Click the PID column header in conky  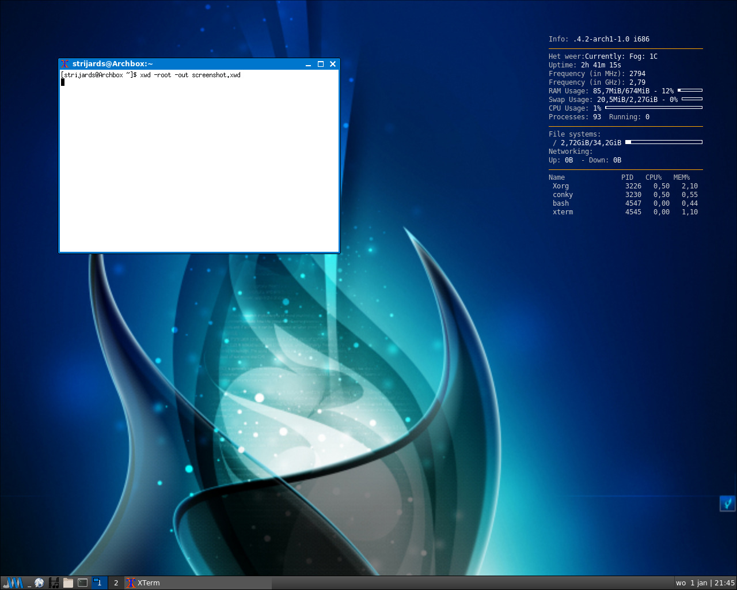(627, 177)
